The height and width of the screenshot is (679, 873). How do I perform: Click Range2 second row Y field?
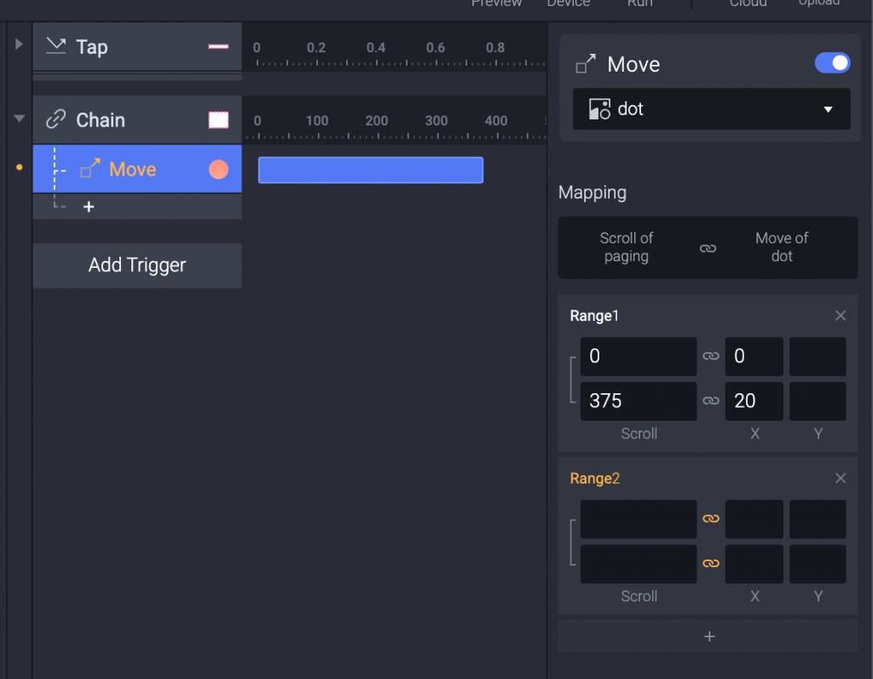(x=818, y=564)
